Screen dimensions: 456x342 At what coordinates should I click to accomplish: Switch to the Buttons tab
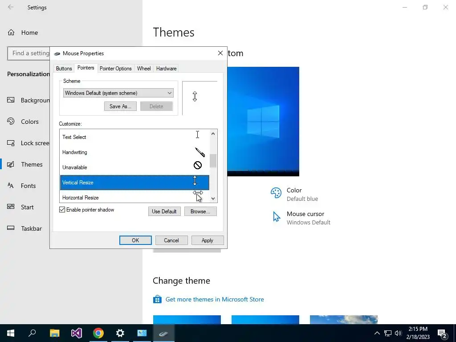coord(64,69)
